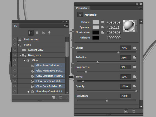Collapse the Properties panel with double arrows

coord(136,4)
